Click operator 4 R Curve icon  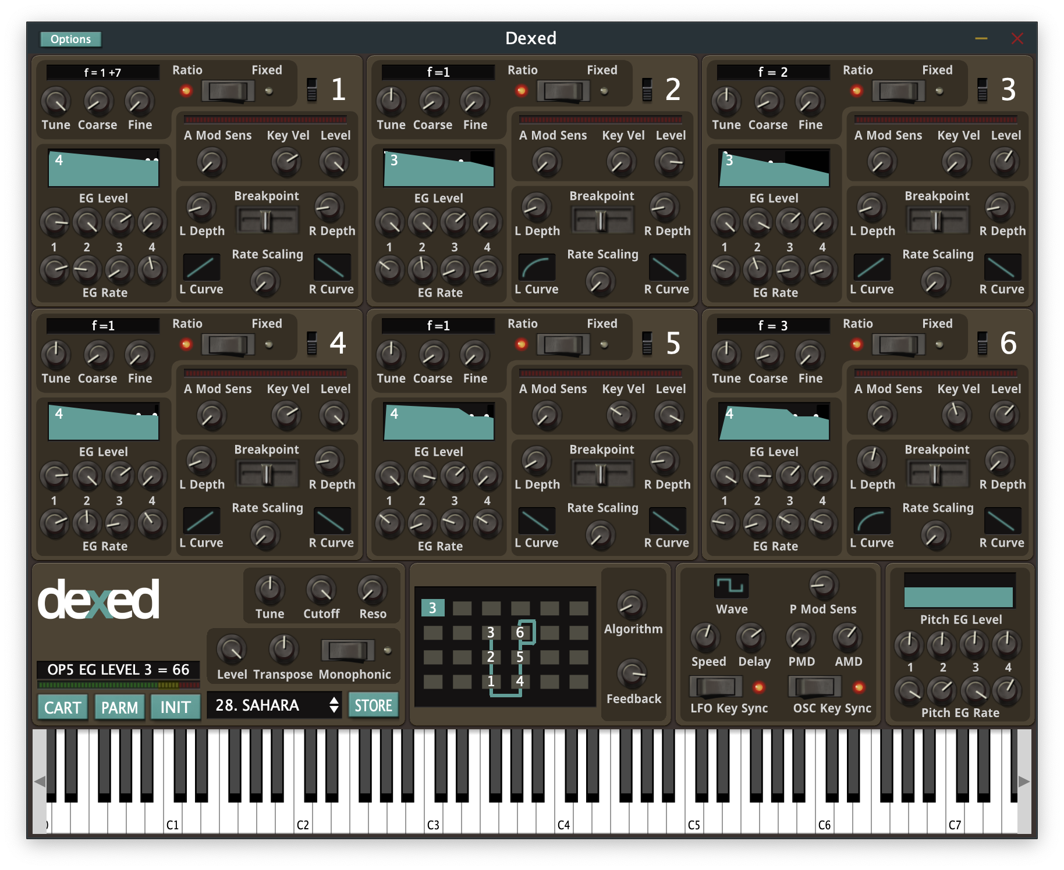click(x=332, y=520)
